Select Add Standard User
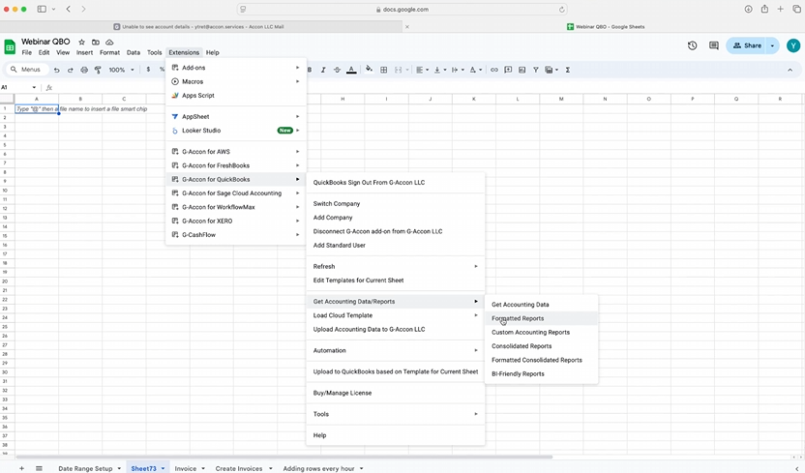805x473 pixels. pos(396,246)
